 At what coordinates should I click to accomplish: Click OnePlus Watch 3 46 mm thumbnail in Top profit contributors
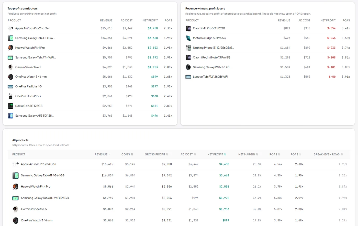(x=10, y=77)
